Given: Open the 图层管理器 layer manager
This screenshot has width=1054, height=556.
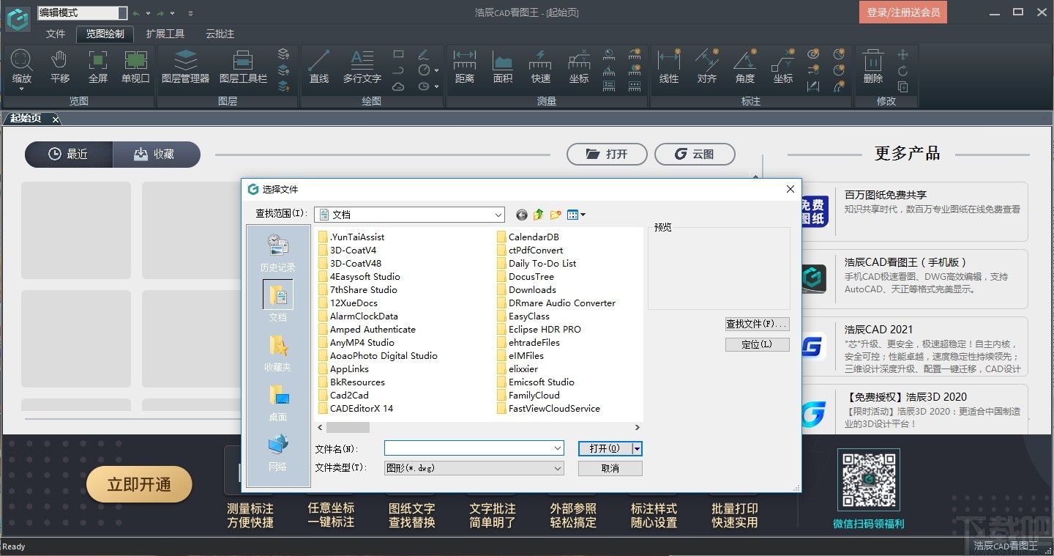Looking at the screenshot, I should pos(186,68).
